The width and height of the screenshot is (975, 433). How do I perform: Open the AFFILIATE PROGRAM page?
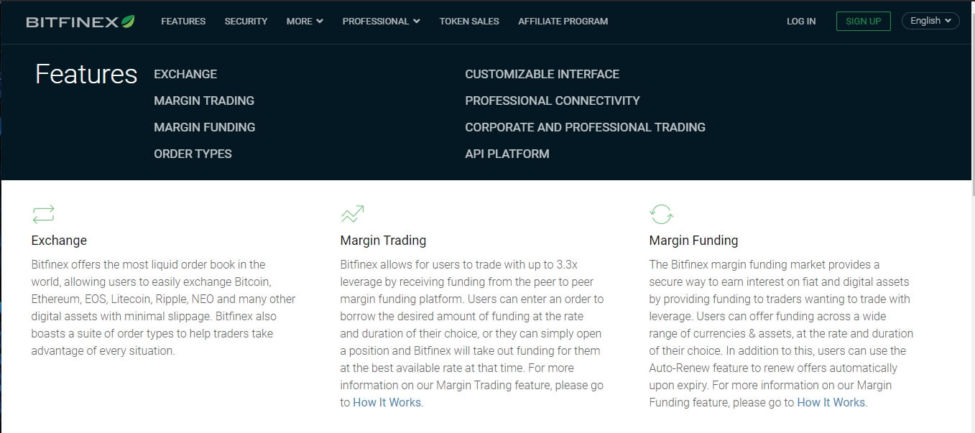tap(563, 22)
